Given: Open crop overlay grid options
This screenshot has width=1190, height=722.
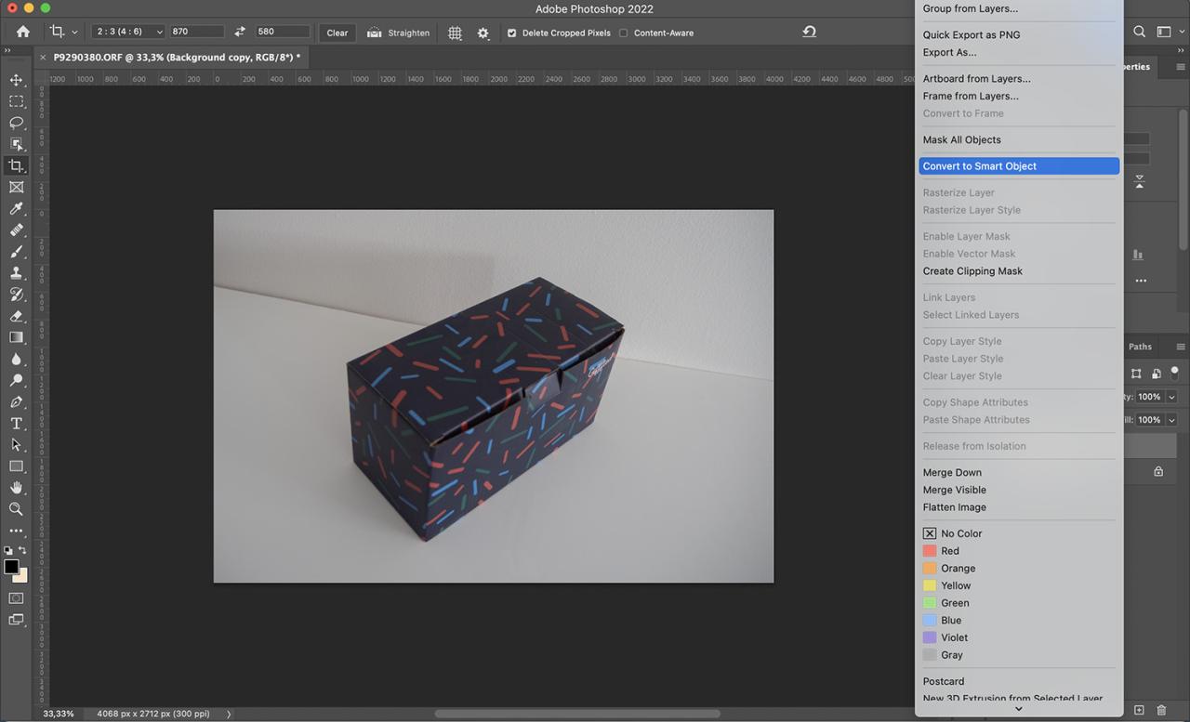Looking at the screenshot, I should click(x=455, y=33).
